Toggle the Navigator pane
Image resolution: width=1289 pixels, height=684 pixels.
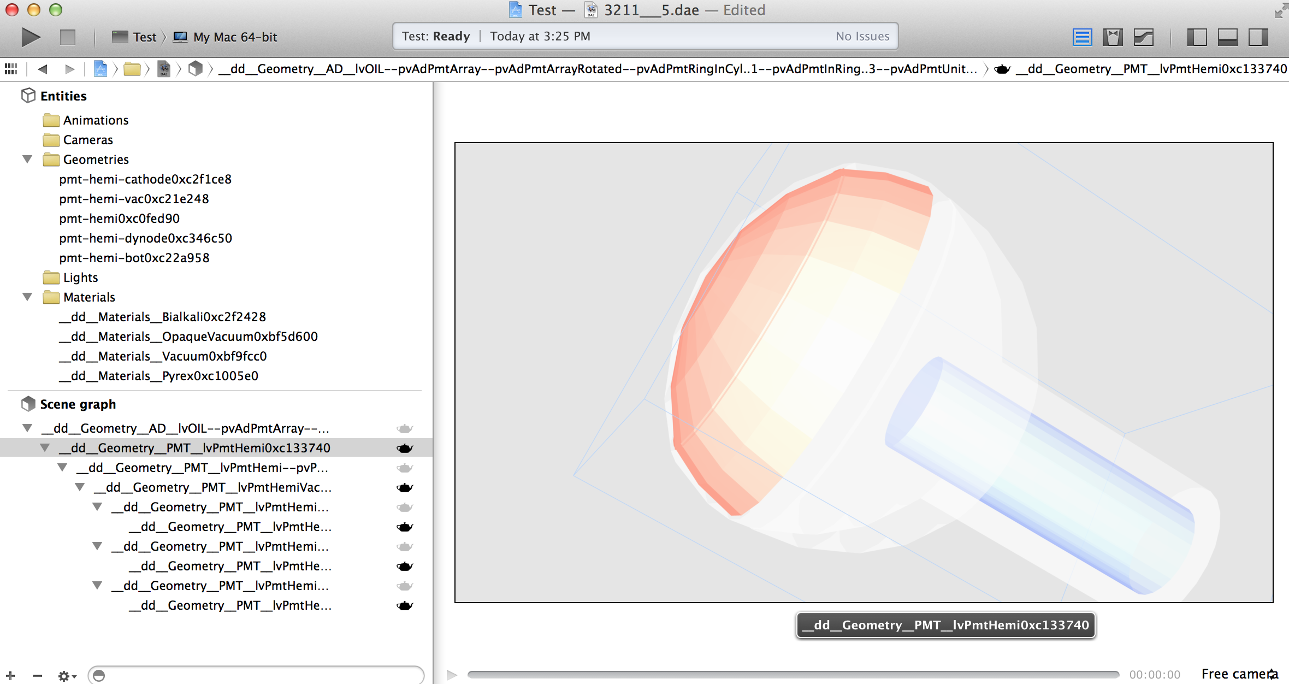point(1197,37)
